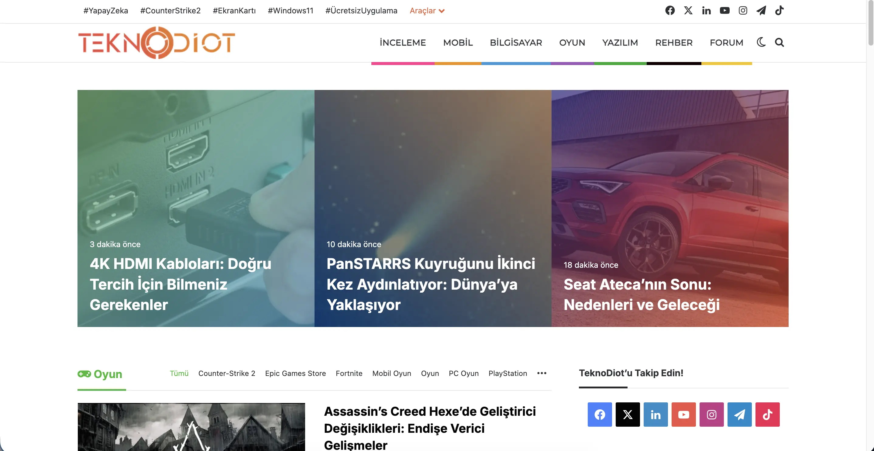The height and width of the screenshot is (451, 874).
Task: Click the Assassin's Creed article thumbnail
Action: point(191,427)
